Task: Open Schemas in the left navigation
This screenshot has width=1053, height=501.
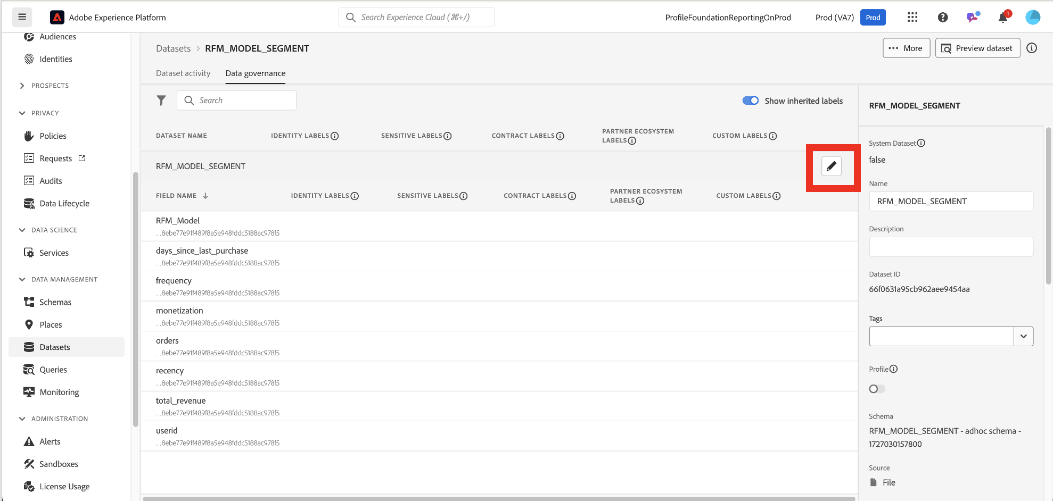Action: [55, 302]
